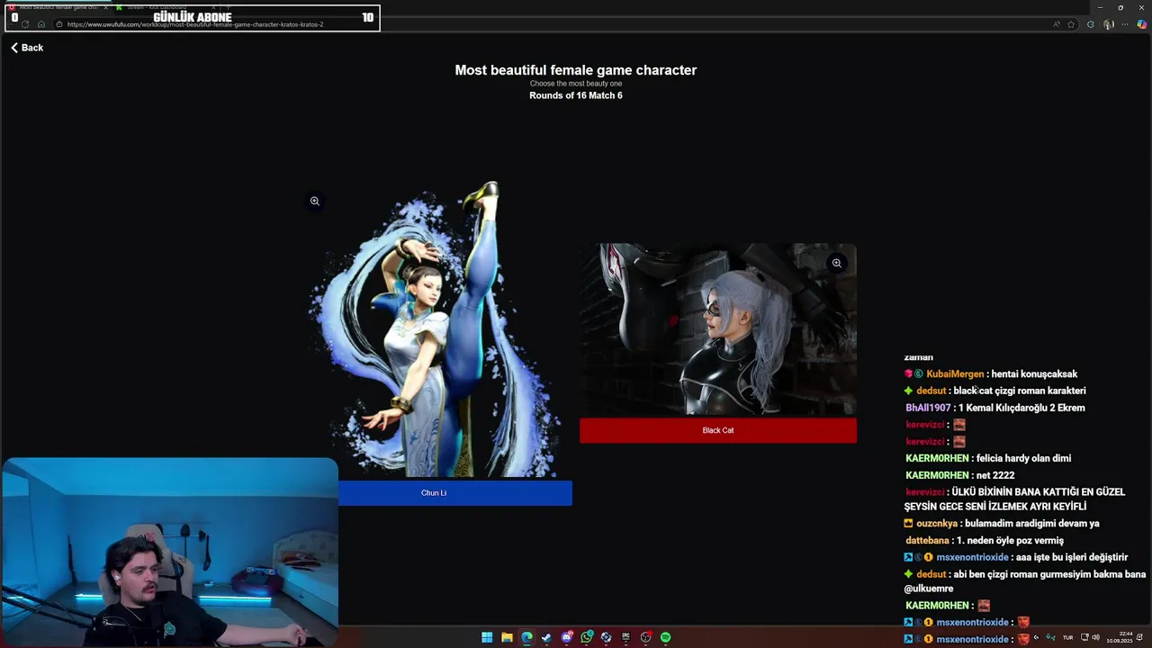Open browser profile avatar
Screen dimensions: 1152x648
tap(1109, 24)
